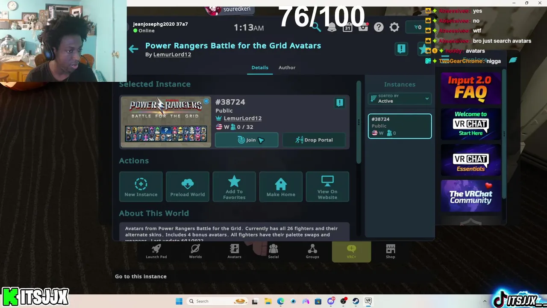Open Welcome to VRChat Start Here banner
Screen dimensions: 547x308
[471, 124]
